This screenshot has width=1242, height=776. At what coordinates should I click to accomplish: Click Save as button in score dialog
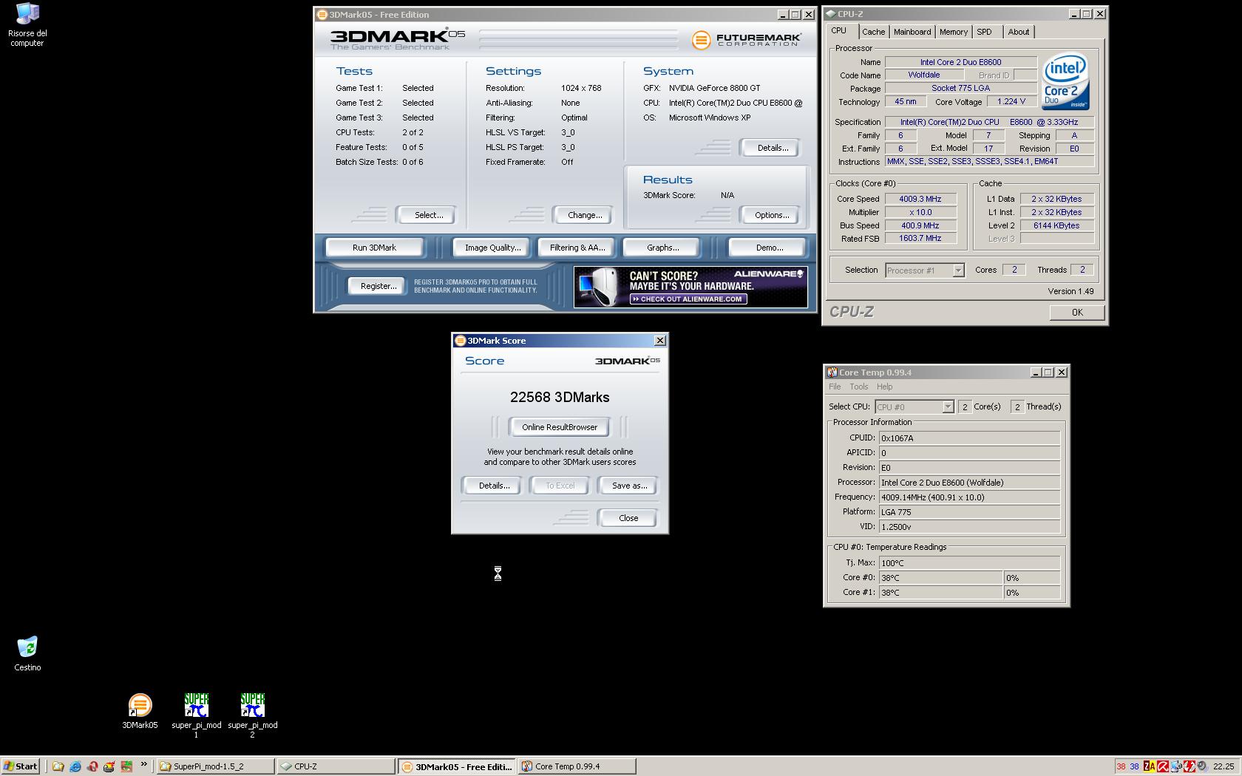pyautogui.click(x=629, y=486)
